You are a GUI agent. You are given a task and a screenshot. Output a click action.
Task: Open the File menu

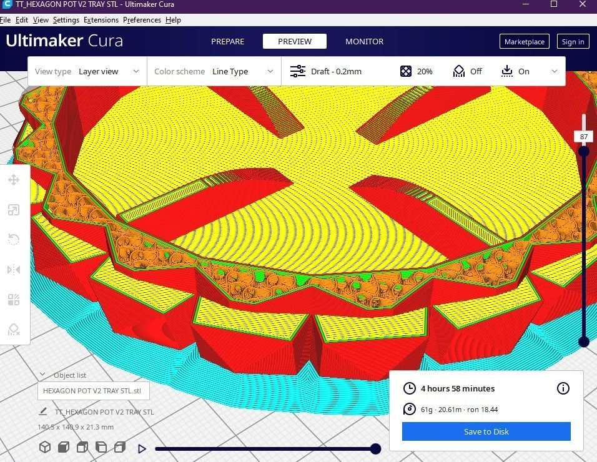5,20
